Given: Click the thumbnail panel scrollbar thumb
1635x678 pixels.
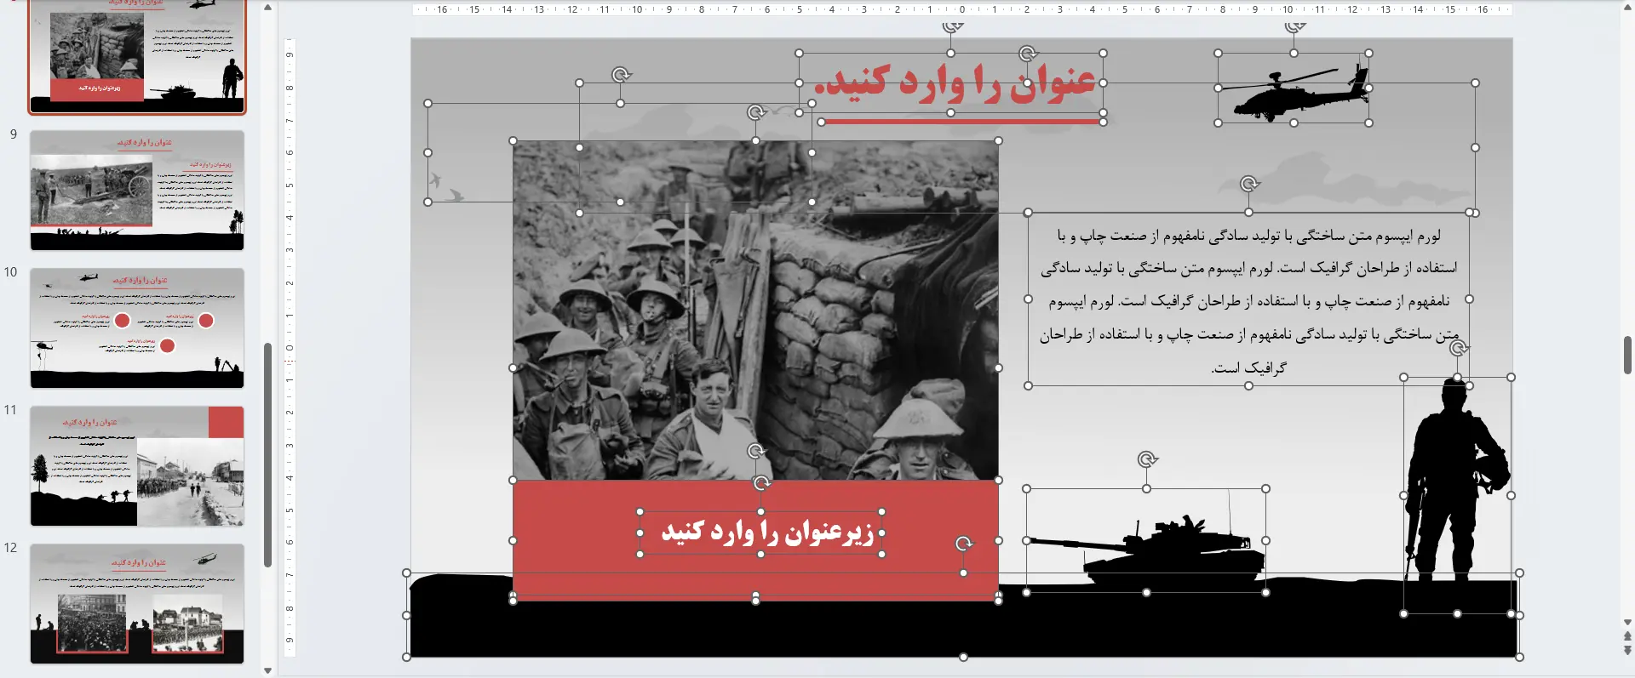Looking at the screenshot, I should click(267, 455).
